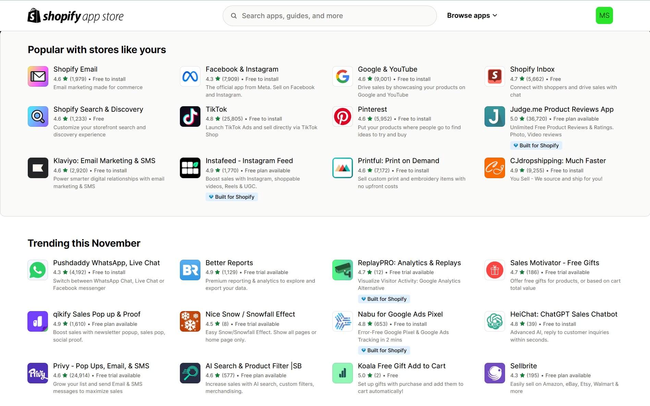Open the Sellbrite title link
Screen dimensions: 650x406
point(523,366)
